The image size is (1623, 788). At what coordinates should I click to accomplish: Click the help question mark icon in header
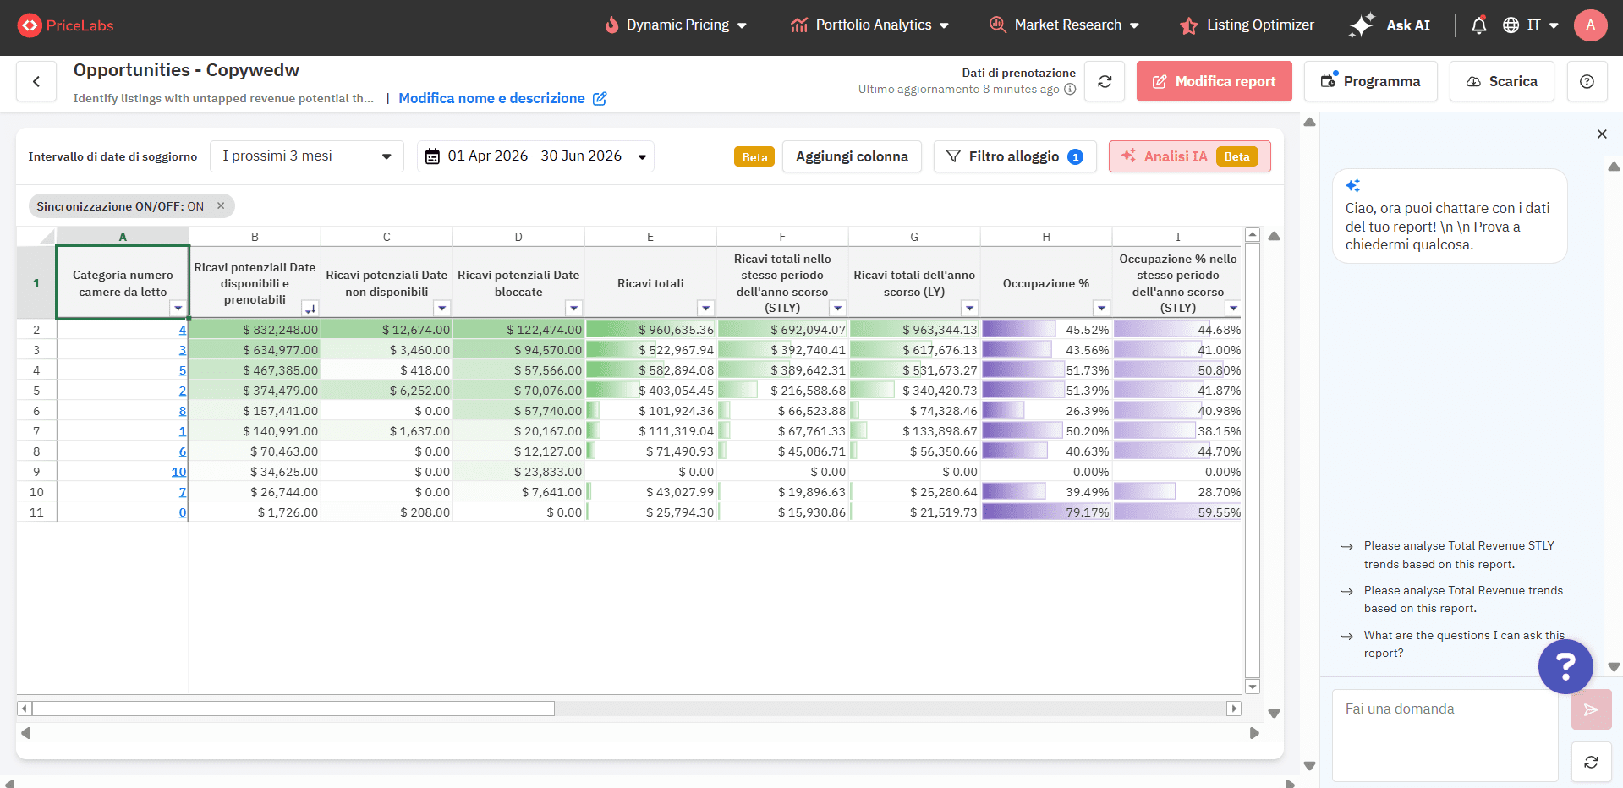click(1587, 82)
